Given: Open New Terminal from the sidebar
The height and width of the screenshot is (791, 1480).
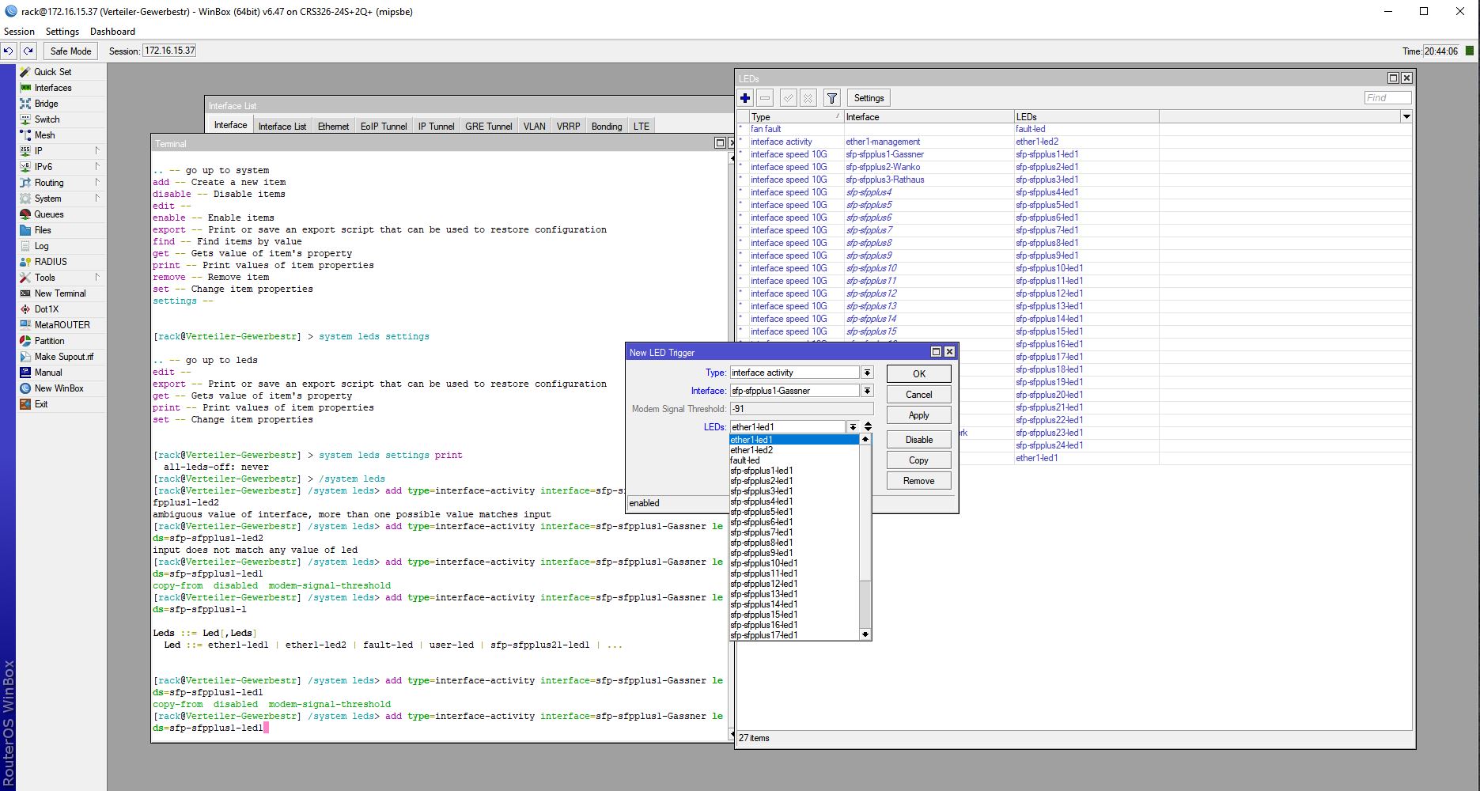Looking at the screenshot, I should click(59, 293).
